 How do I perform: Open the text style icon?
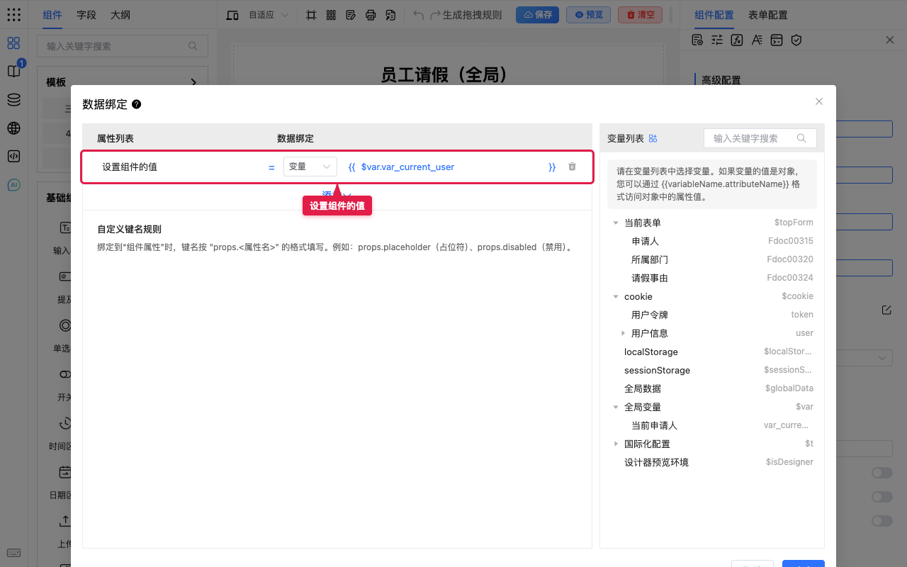(757, 40)
